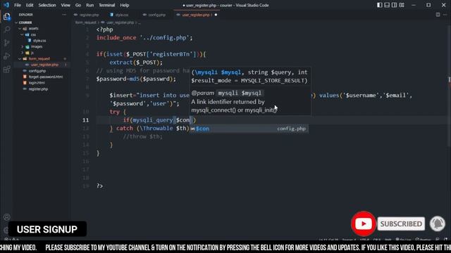Open the Help menu

pos(125,5)
